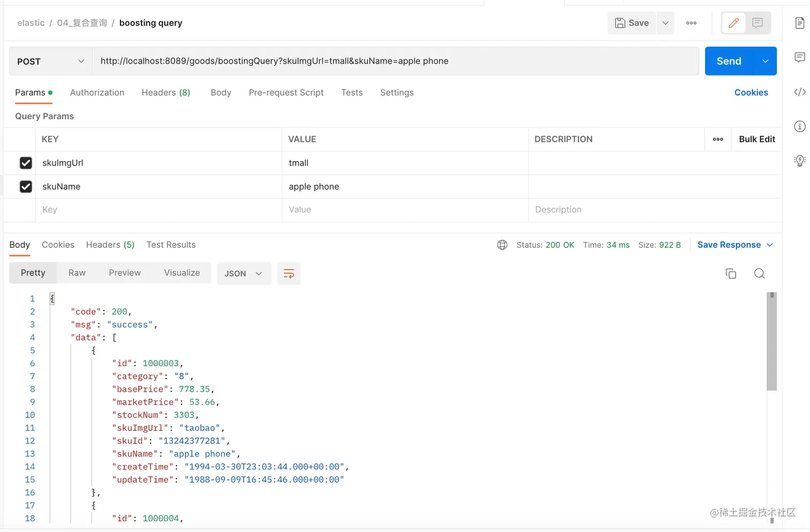Show request info icon in right sidebar
Image resolution: width=810 pixels, height=532 pixels.
tap(799, 126)
